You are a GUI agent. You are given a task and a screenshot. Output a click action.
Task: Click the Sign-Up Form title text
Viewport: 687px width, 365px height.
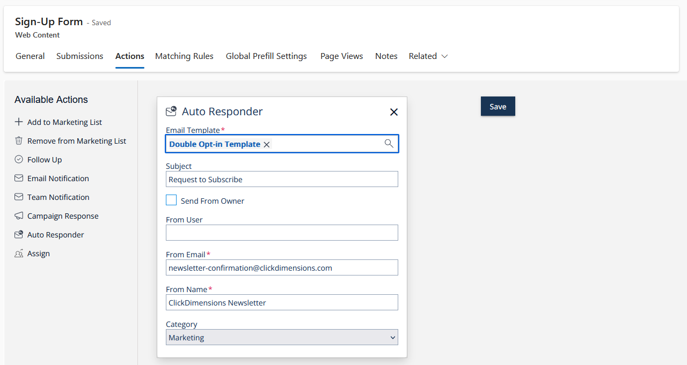[x=49, y=21]
